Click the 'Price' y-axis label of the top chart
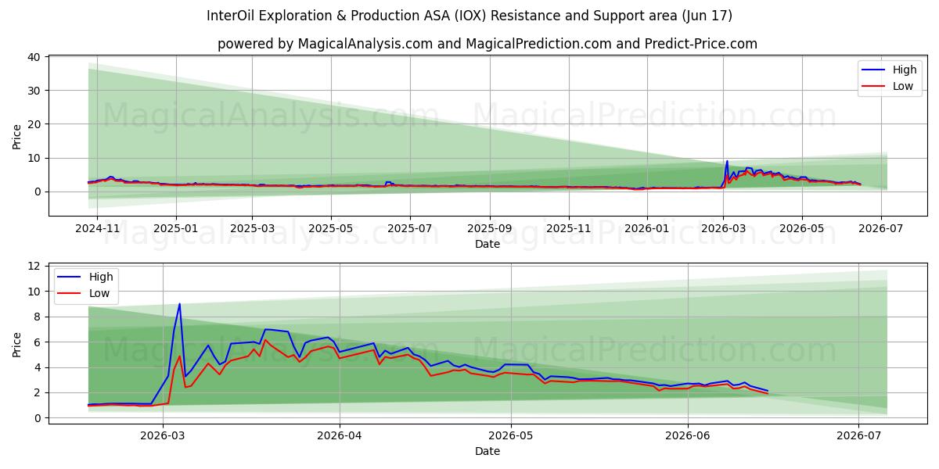The width and height of the screenshot is (939, 469). click(17, 135)
